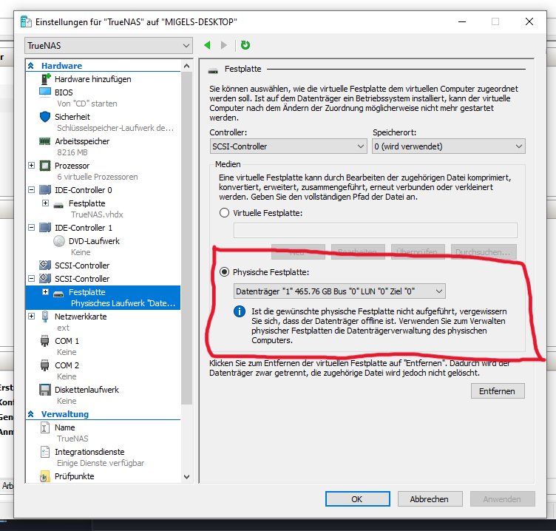Viewport: 556px width, 531px height.
Task: Click the Anwenden button
Action: tap(503, 499)
